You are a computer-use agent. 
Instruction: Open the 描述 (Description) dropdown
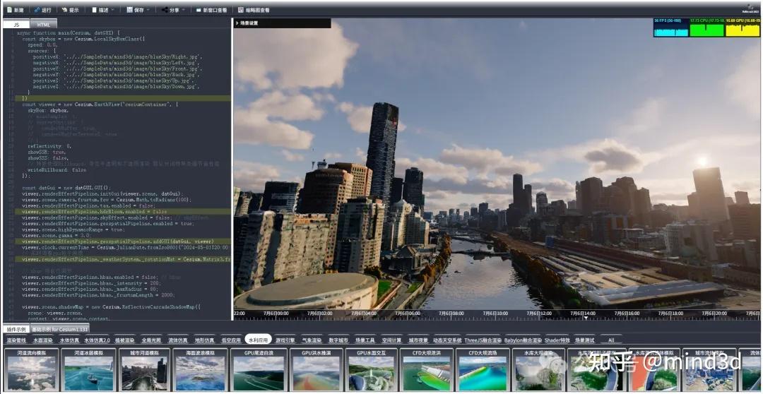pyautogui.click(x=104, y=11)
